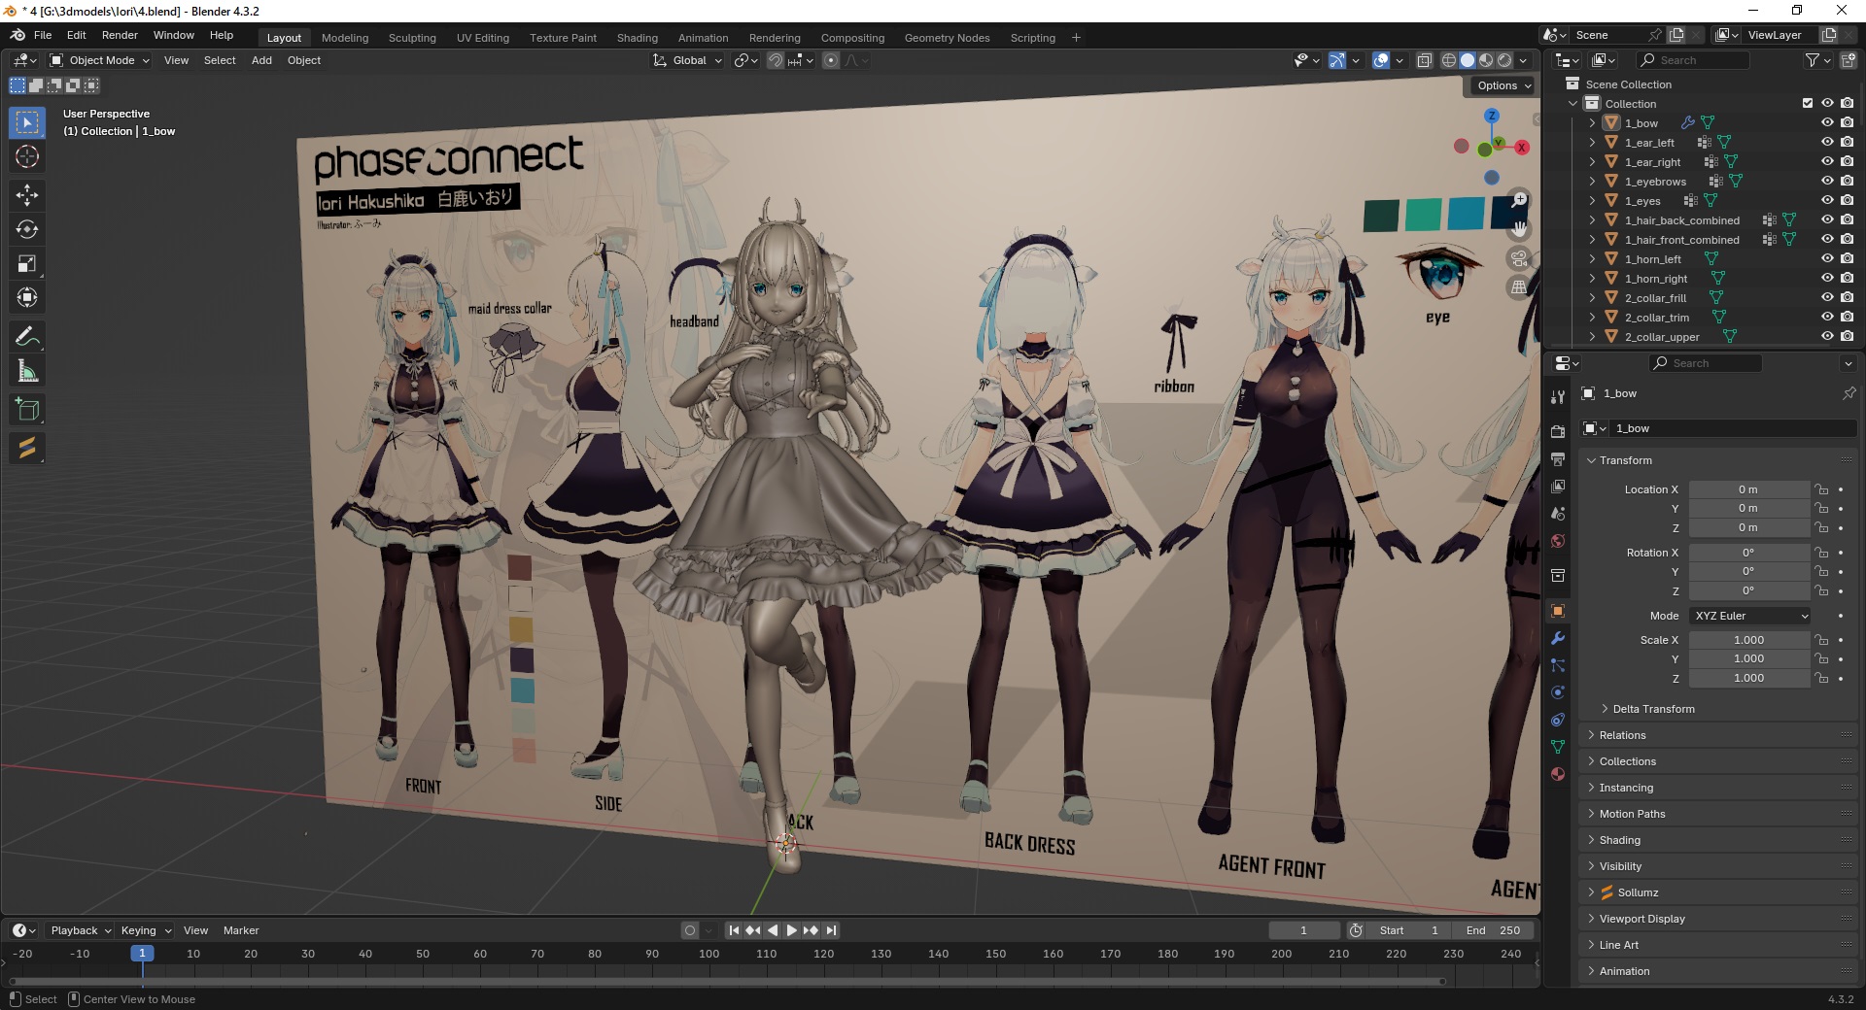Toggle camera view in viewport gizmo
This screenshot has height=1010, width=1866.
(1519, 258)
